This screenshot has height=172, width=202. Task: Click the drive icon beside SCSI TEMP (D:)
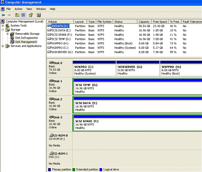click(x=49, y=39)
